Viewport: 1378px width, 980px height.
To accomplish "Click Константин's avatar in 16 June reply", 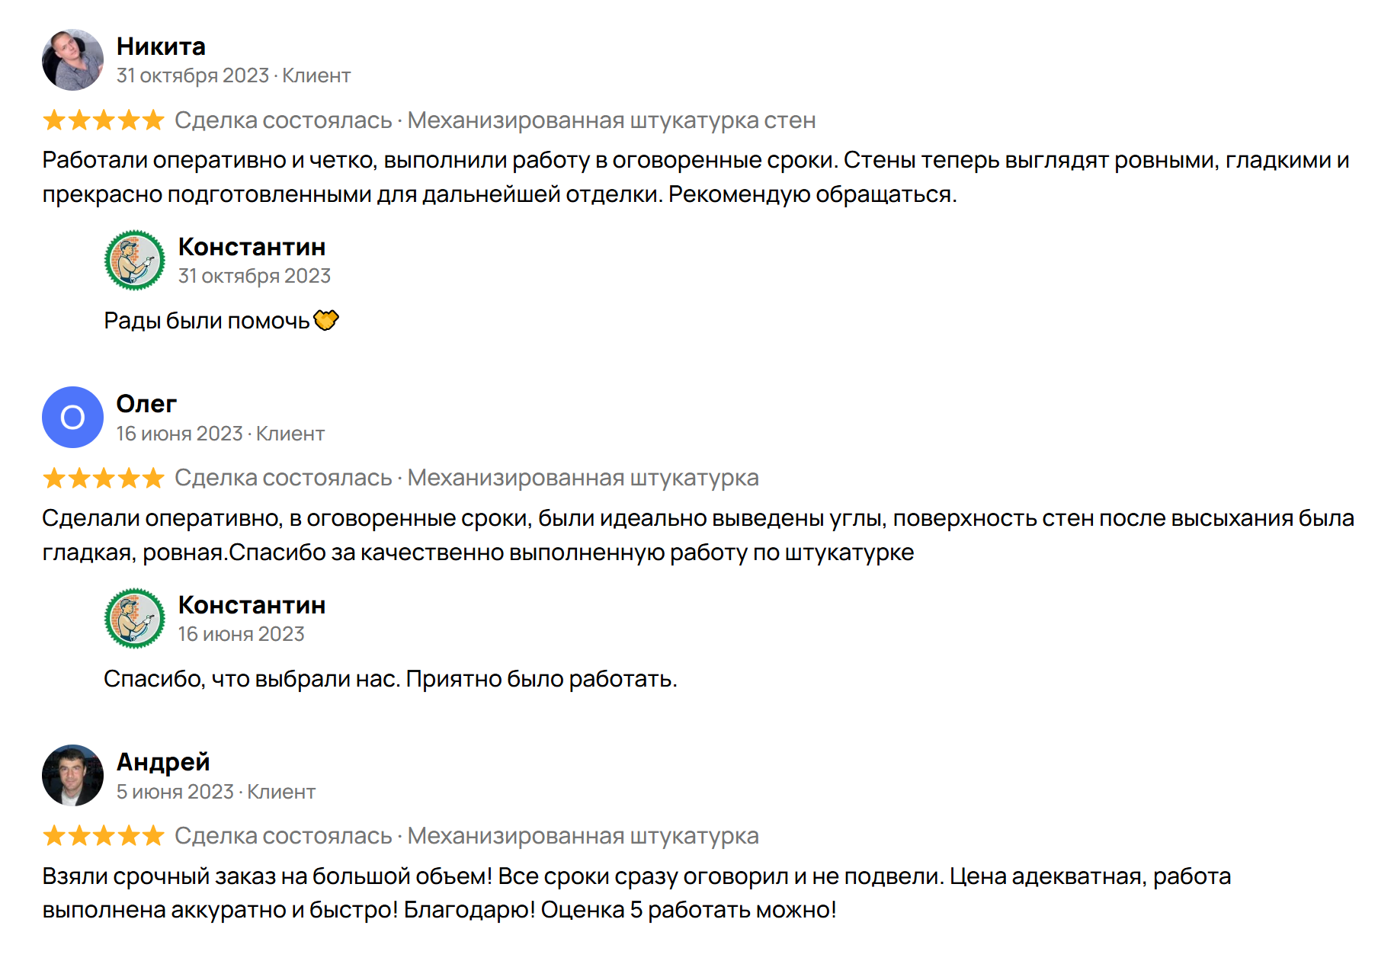I will [134, 618].
